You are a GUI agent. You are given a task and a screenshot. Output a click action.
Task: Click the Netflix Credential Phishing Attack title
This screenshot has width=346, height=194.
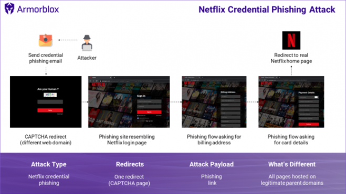click(x=267, y=9)
